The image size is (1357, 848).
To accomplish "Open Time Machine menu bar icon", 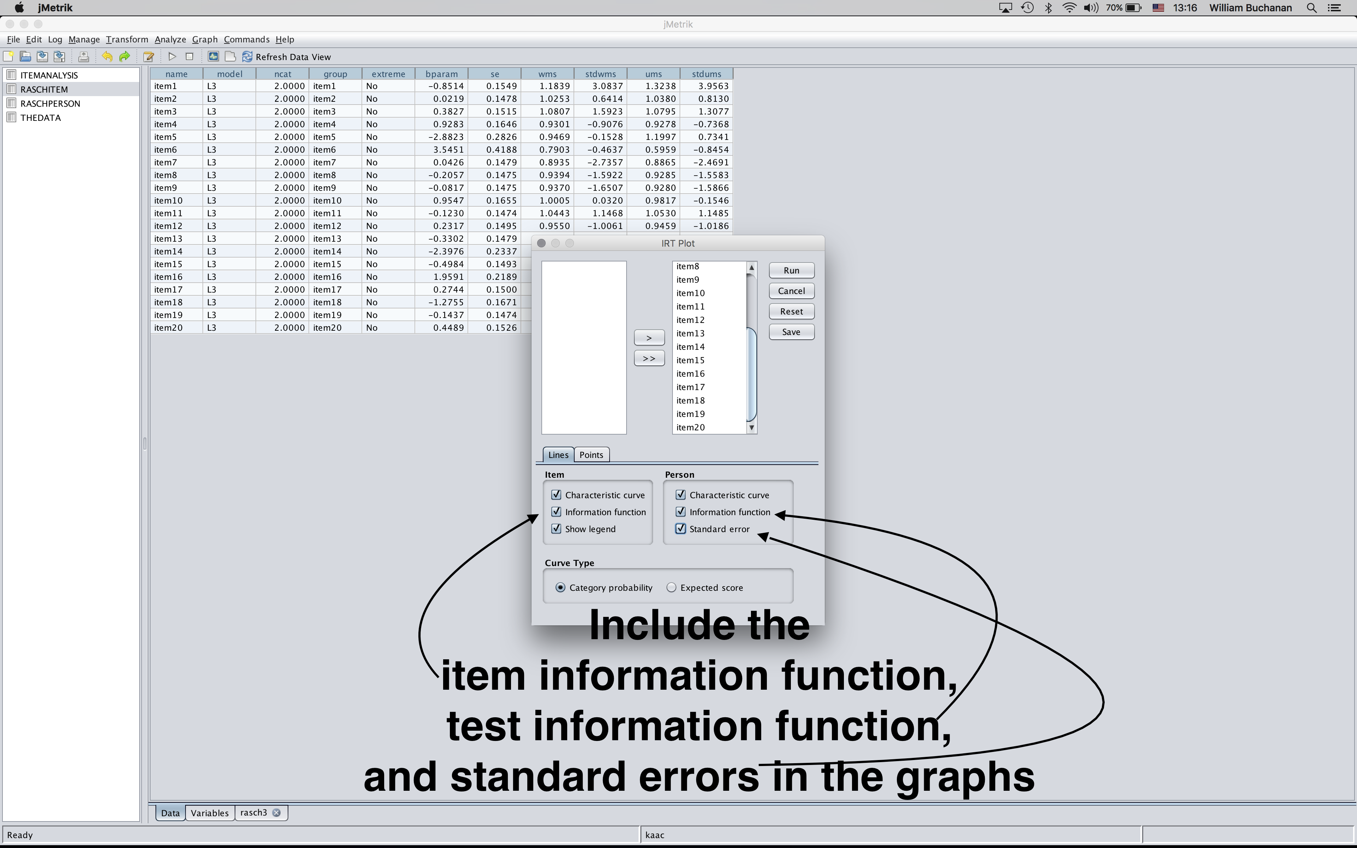I will 1027,8.
